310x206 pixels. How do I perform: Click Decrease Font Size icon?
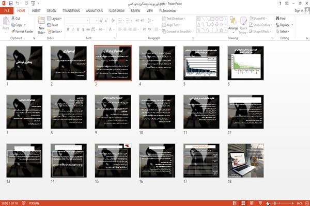pyautogui.click(x=106, y=21)
